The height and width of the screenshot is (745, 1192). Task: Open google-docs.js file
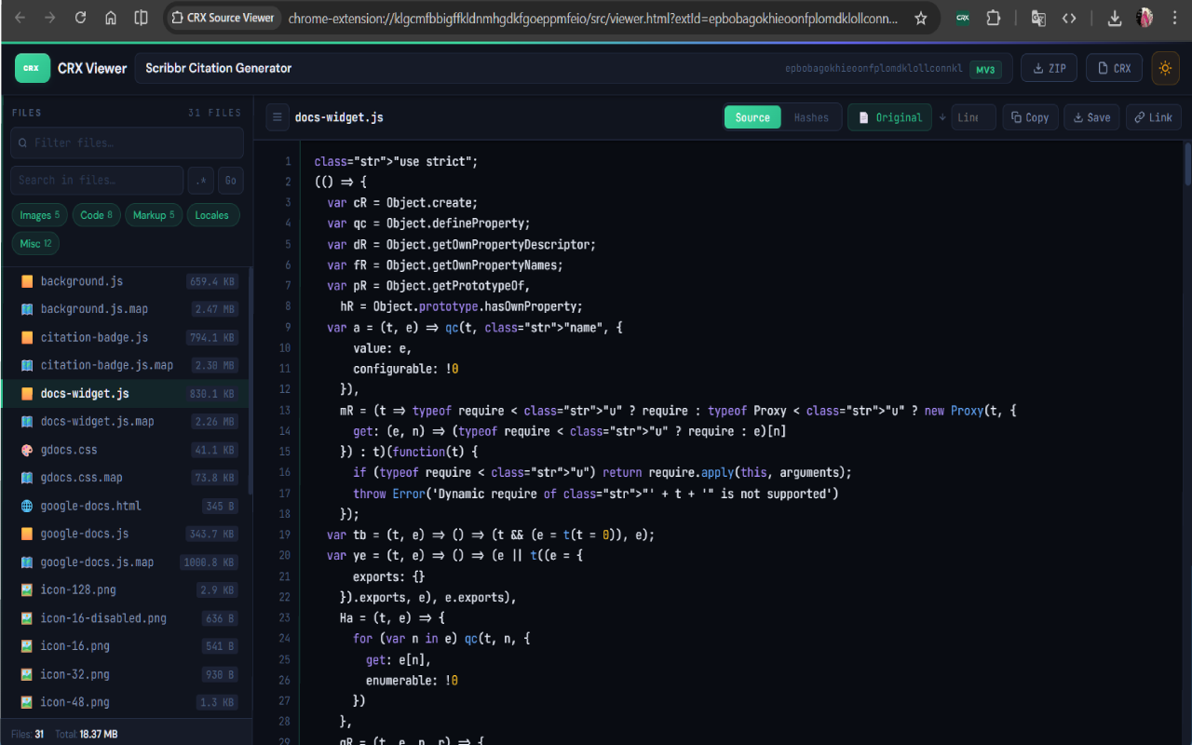click(x=127, y=534)
